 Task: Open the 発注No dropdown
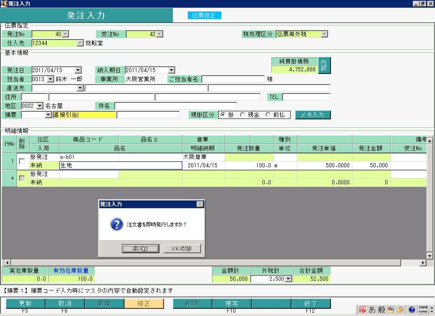[65, 34]
